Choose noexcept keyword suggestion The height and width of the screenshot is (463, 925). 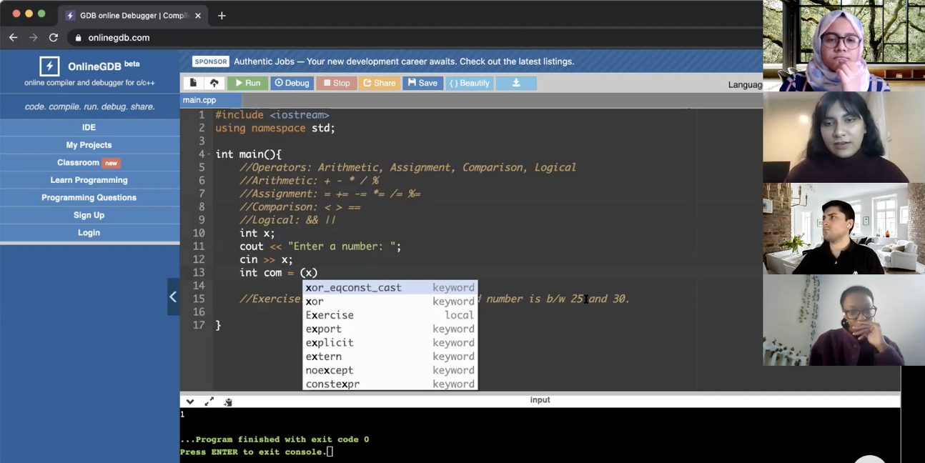click(390, 370)
